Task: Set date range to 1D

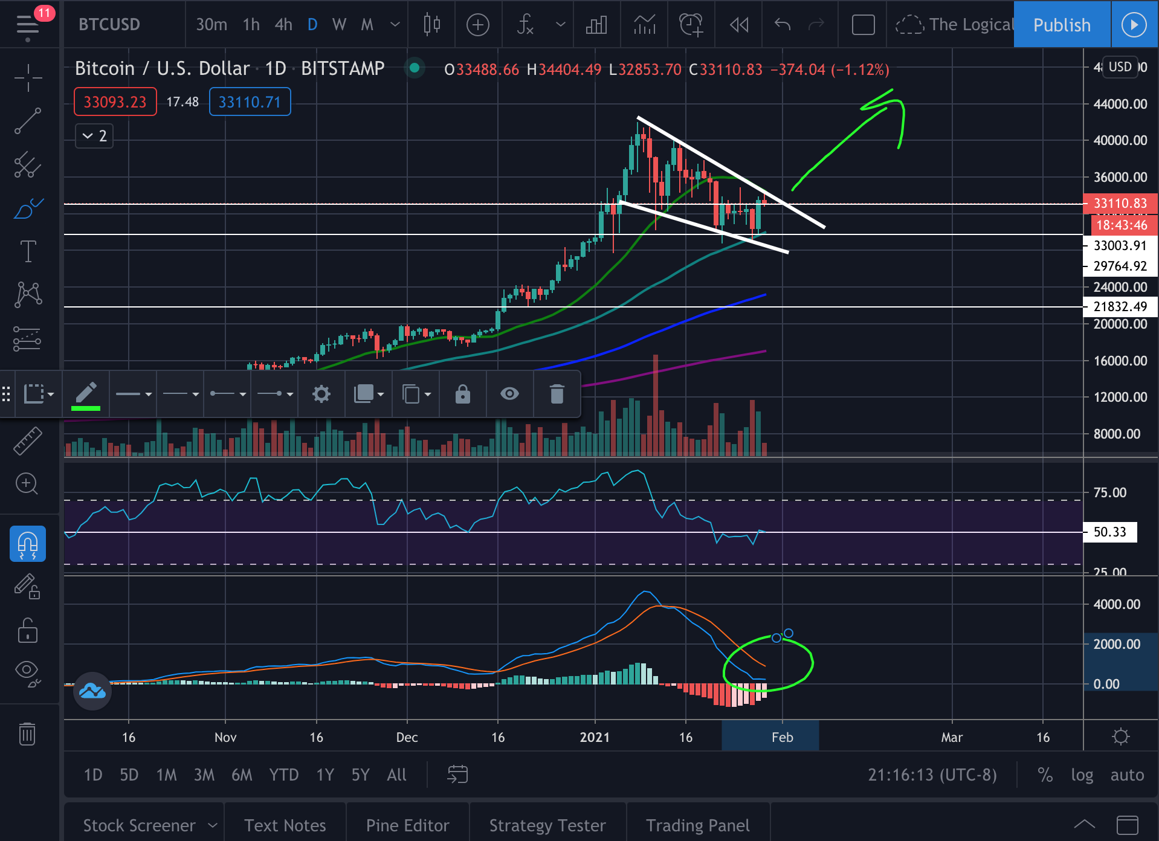Action: (x=93, y=775)
